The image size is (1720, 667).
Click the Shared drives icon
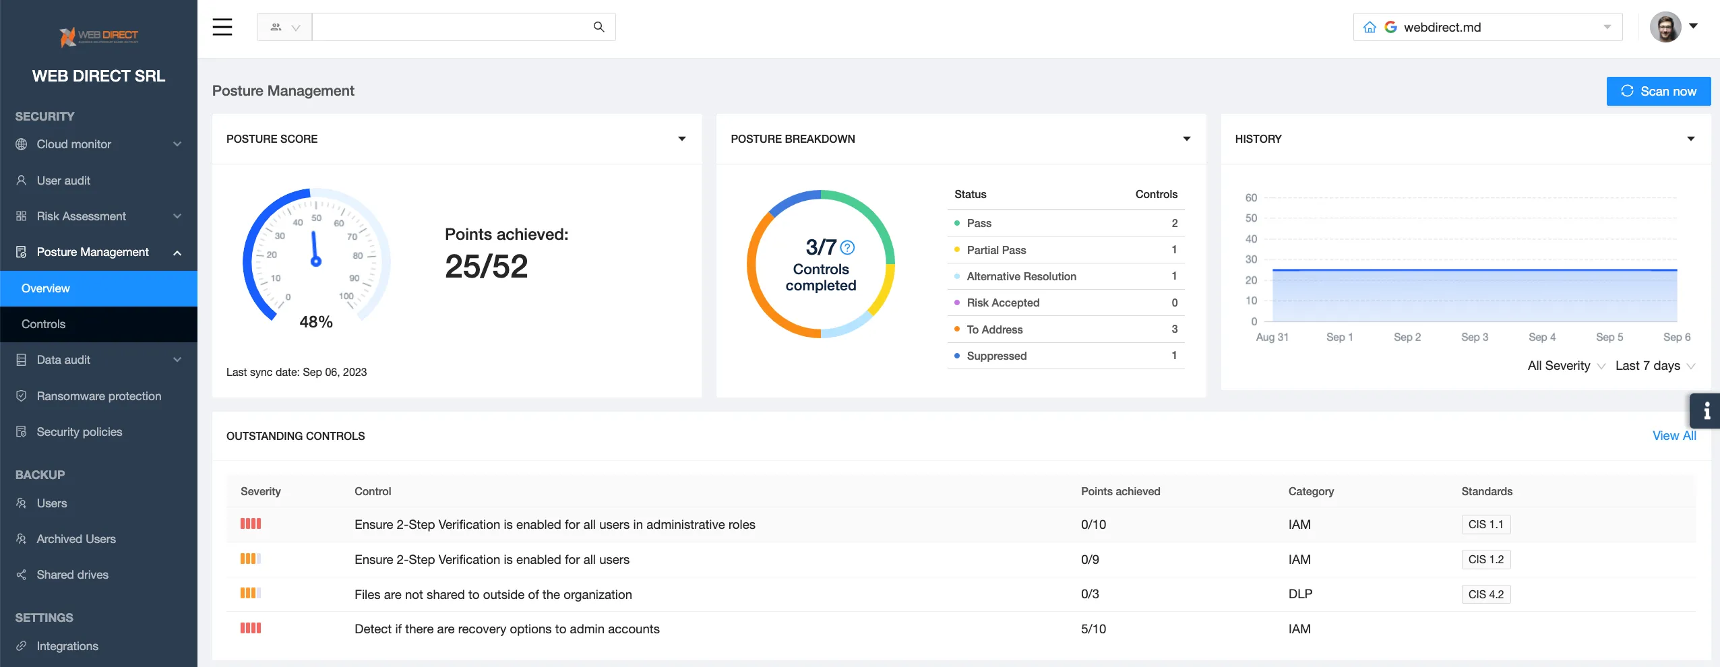[21, 574]
